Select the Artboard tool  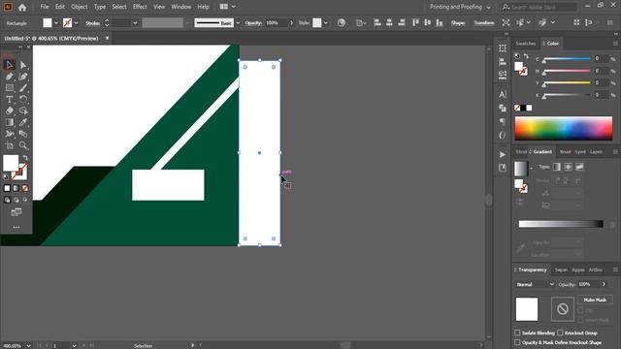(x=9, y=145)
